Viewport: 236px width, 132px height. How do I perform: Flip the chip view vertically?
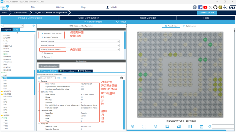(202, 127)
